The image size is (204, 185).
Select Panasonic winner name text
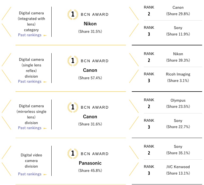pos(90,163)
